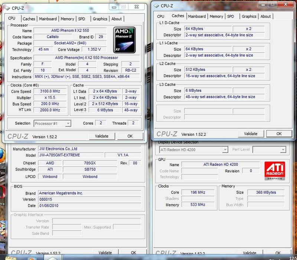Go to SPD tab in the processor window
The height and width of the screenshot is (260, 297).
coord(82,19)
